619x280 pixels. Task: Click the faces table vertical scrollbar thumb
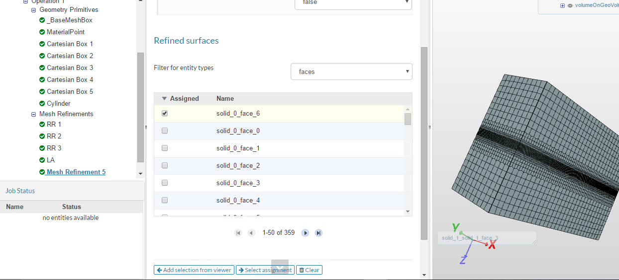point(408,119)
